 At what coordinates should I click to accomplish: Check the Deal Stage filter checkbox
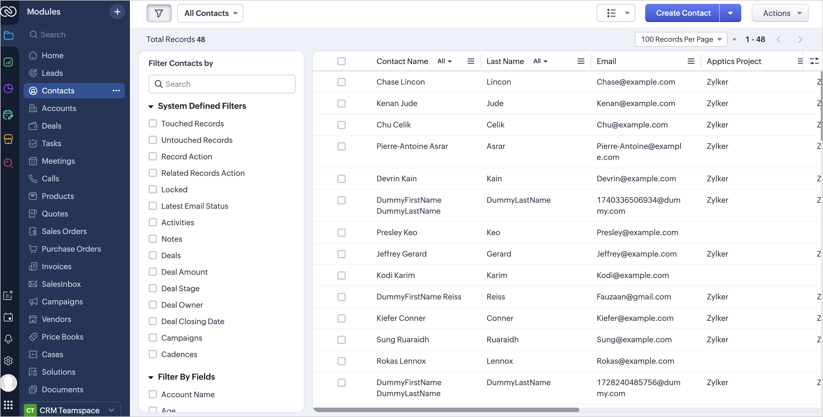[153, 288]
